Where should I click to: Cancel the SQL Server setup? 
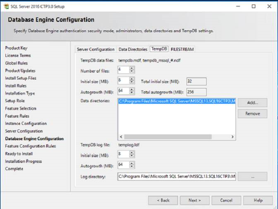pos(226,200)
